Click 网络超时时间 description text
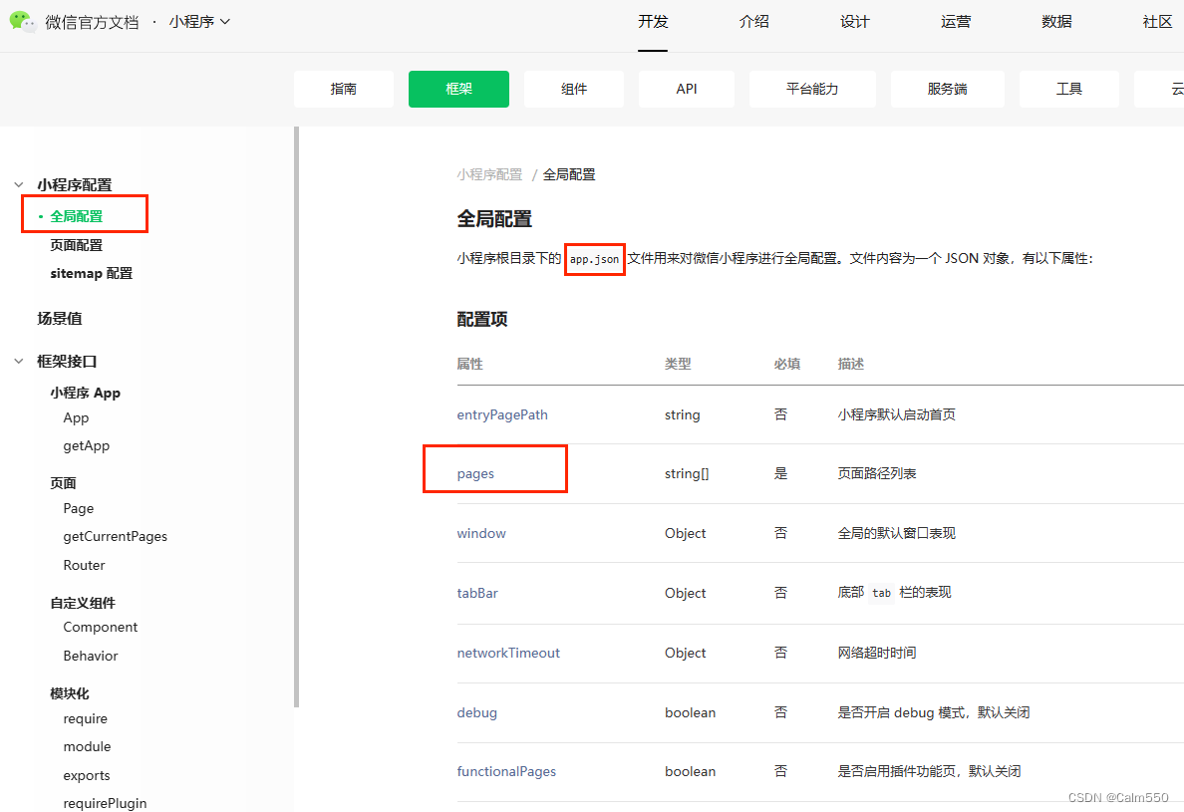1184x812 pixels. 877,653
